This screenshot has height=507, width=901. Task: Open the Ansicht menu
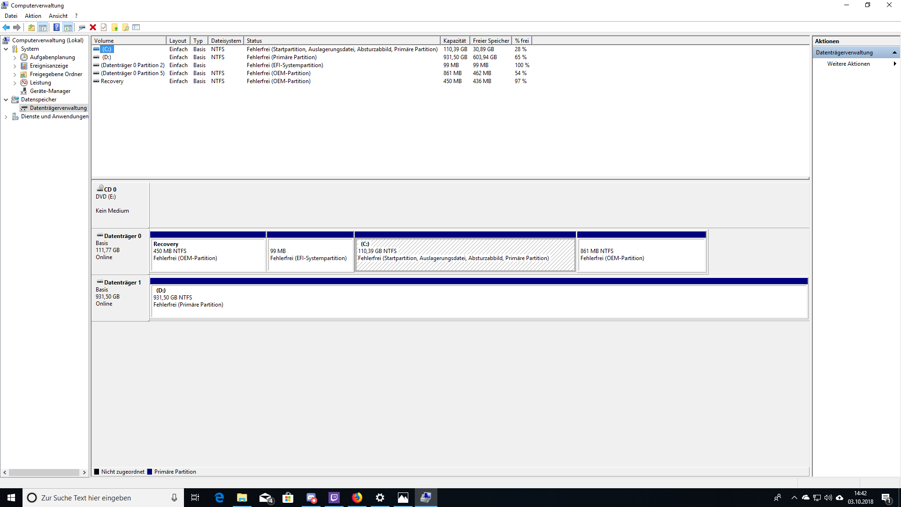(x=58, y=16)
